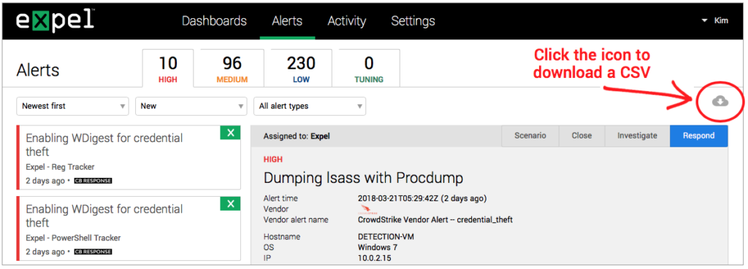Click the red HIGH severity label in alert details
The height and width of the screenshot is (269, 748).
[273, 160]
